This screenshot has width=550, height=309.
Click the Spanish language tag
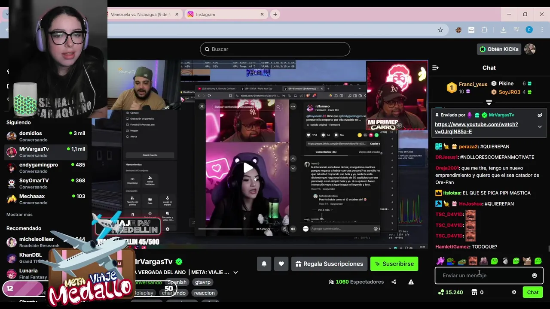[x=177, y=282]
